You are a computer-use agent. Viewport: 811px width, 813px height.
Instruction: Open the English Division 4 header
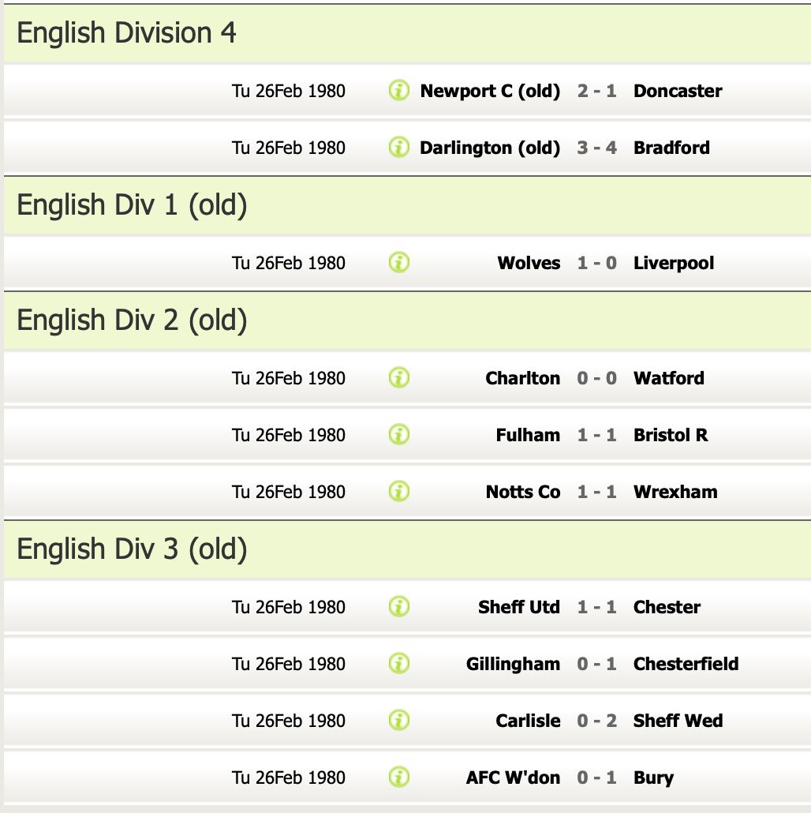pos(126,33)
